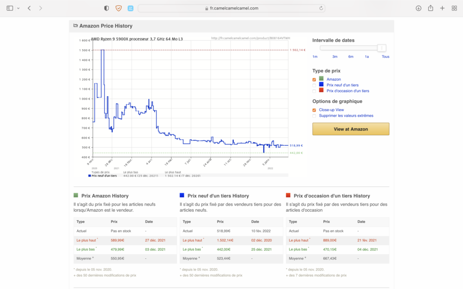463x289 pixels.
Task: Select the 1.502,14€ highest price cell
Action: point(225,240)
